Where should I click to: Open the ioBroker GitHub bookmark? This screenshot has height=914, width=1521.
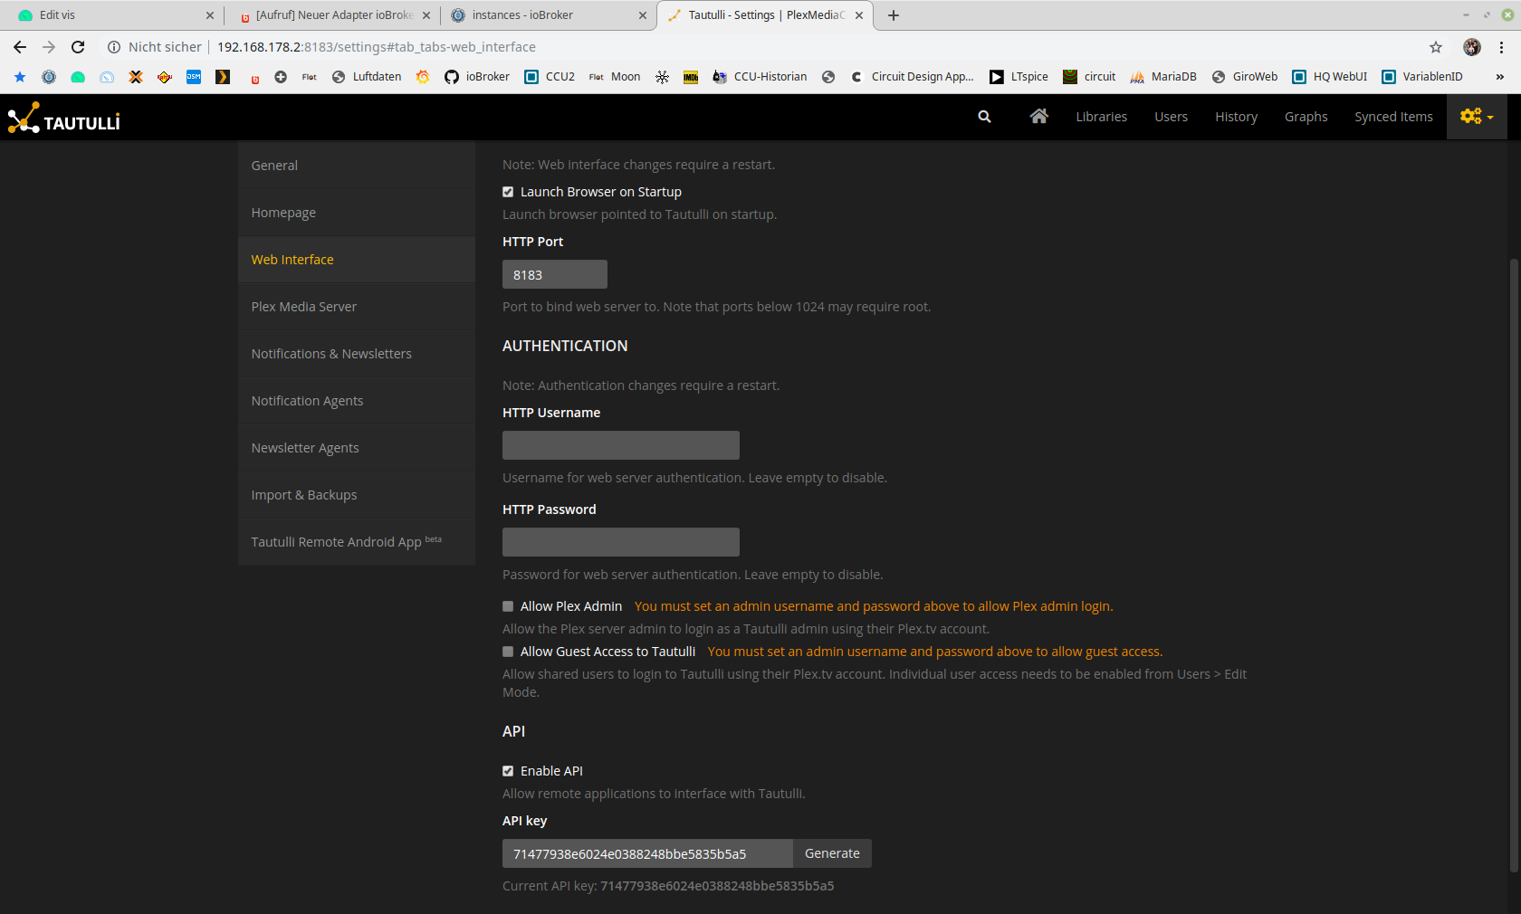[477, 77]
